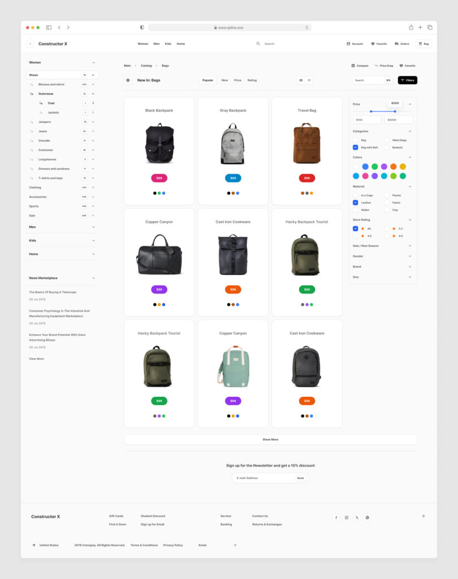Image resolution: width=458 pixels, height=579 pixels.
Task: Toggle the Safari sidebar icon
Action: pyautogui.click(x=49, y=27)
